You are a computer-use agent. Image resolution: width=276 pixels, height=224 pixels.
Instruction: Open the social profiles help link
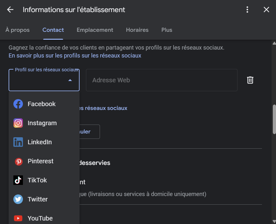point(74,55)
